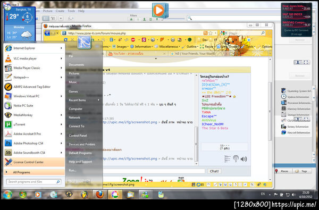Expand Notepad++ jump list arrow
Screen dimensions: 319x210
pos(61,77)
